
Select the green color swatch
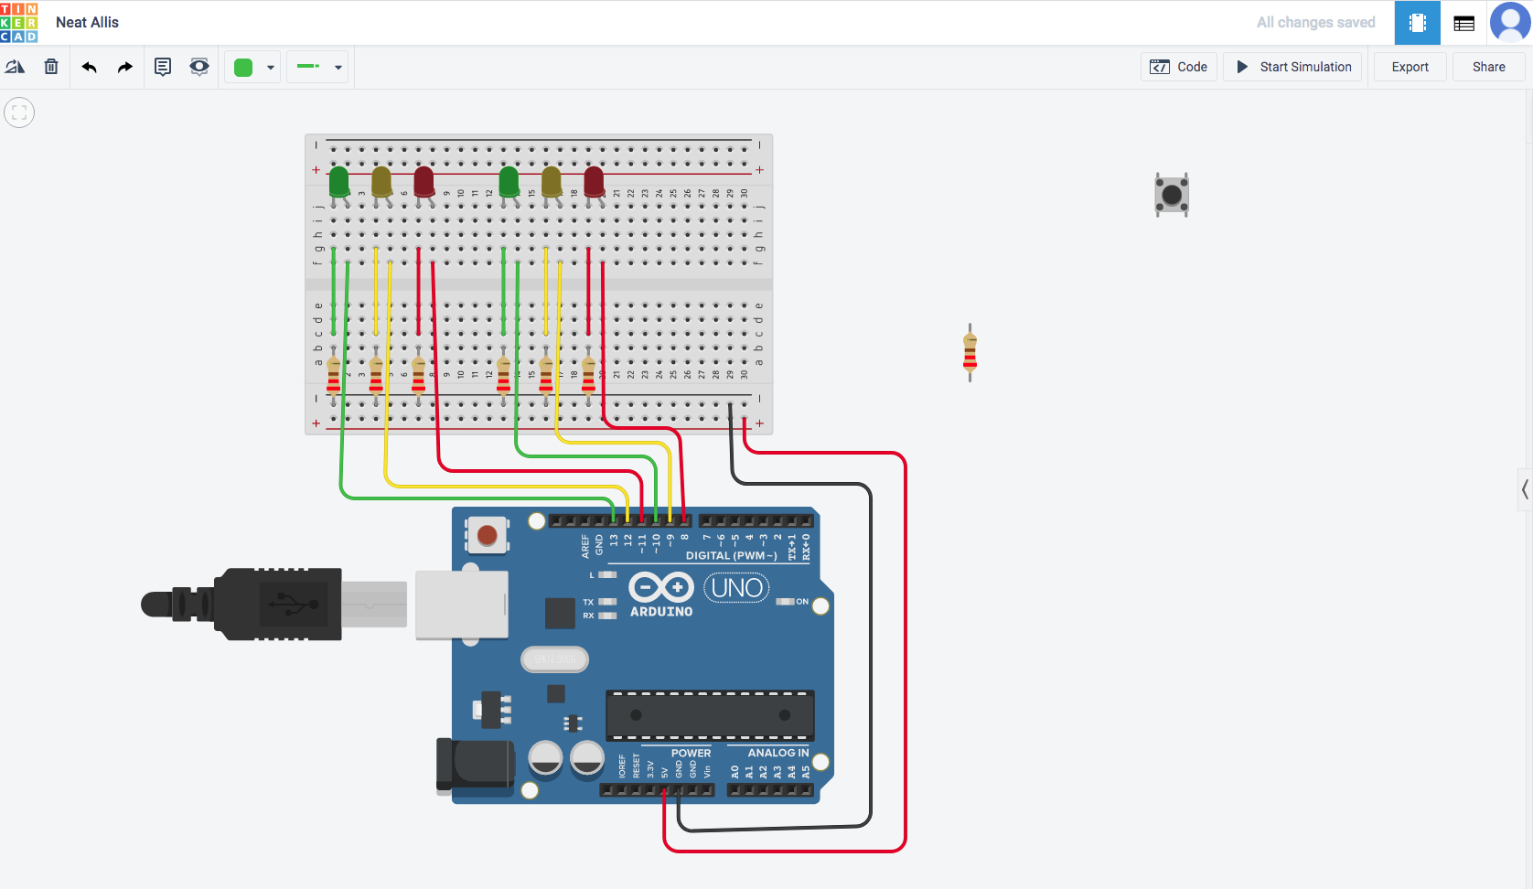coord(242,66)
